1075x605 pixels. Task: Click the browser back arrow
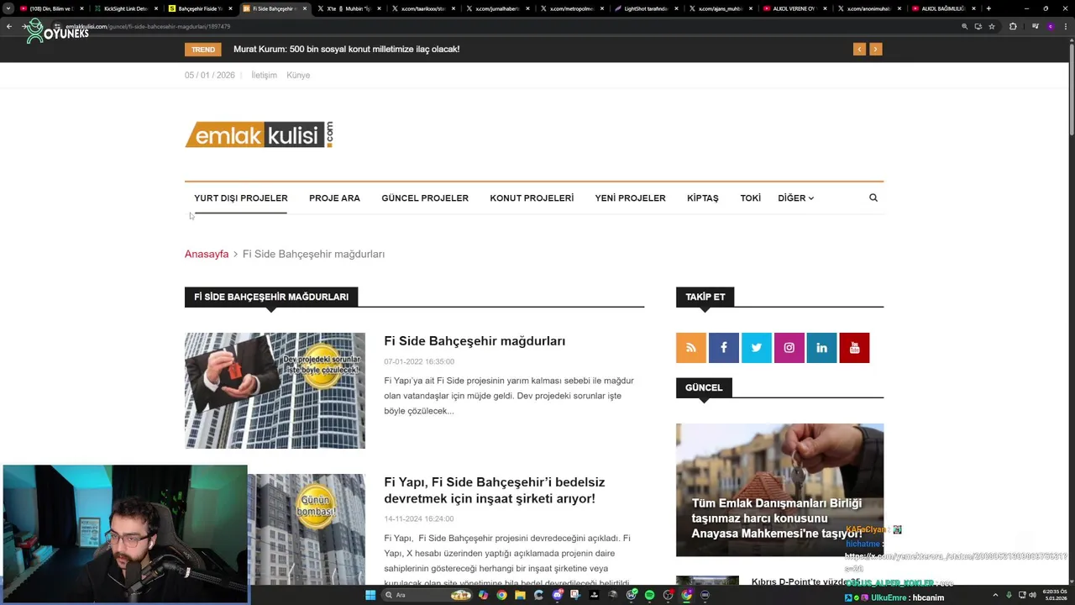tap(8, 26)
